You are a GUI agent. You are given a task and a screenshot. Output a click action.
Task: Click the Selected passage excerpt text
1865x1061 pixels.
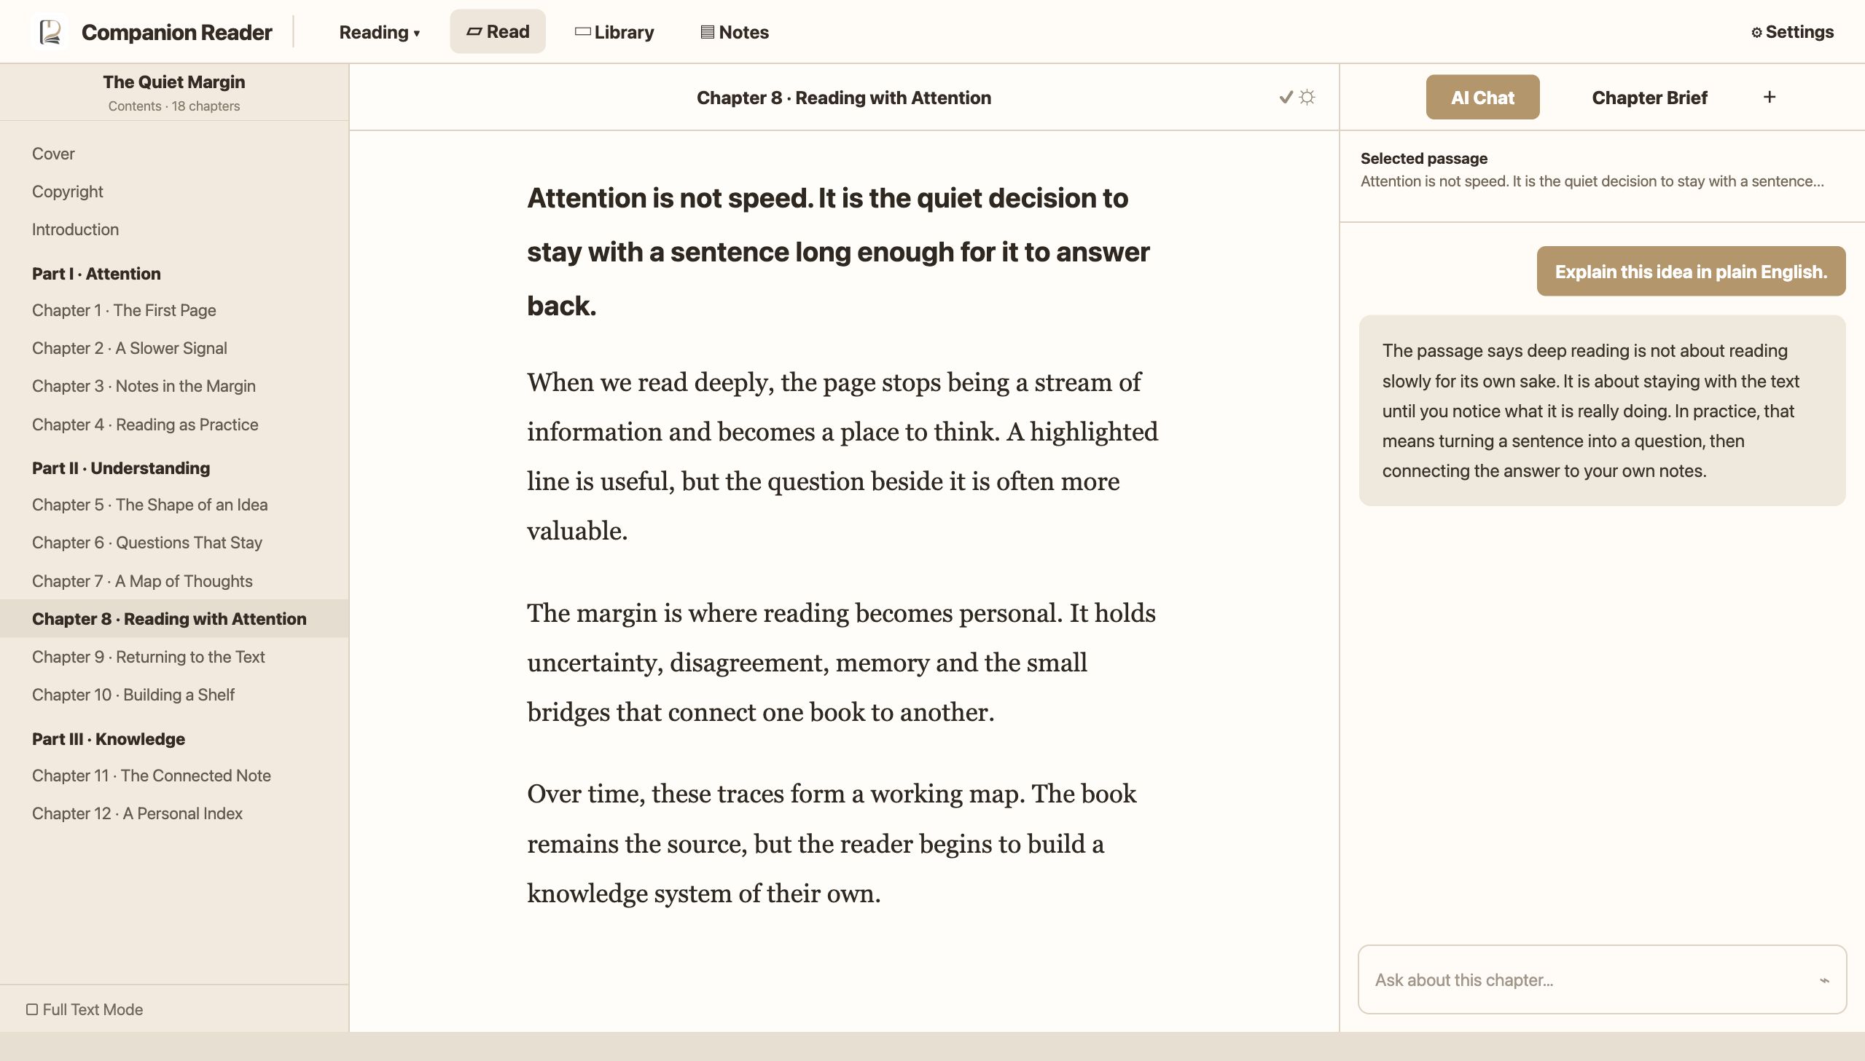(x=1592, y=181)
